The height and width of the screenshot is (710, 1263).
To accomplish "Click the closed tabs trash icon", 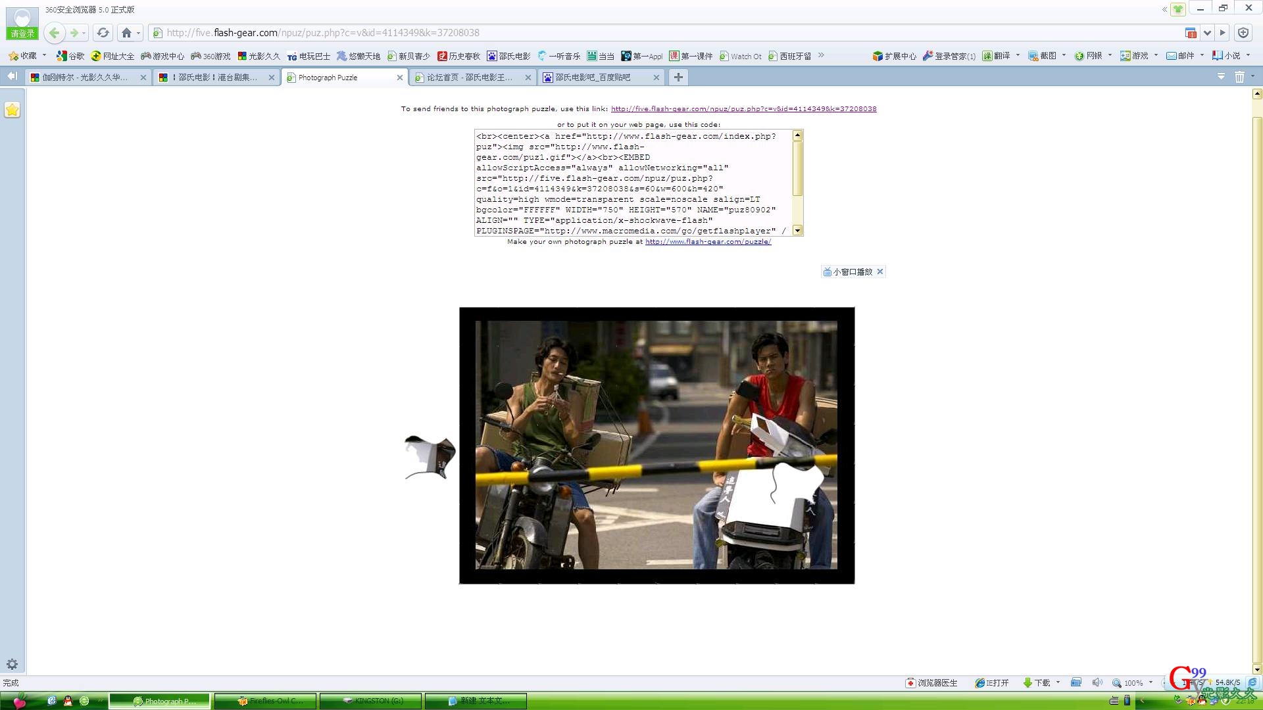I will click(1239, 77).
